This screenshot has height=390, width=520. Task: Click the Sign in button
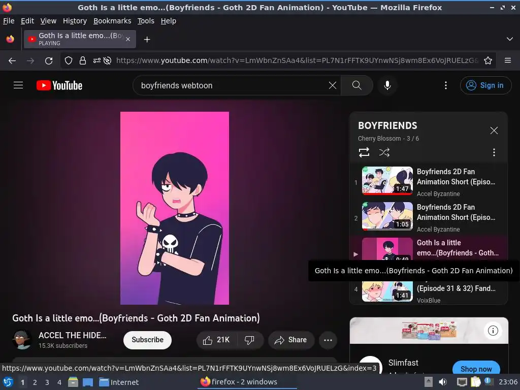(485, 85)
